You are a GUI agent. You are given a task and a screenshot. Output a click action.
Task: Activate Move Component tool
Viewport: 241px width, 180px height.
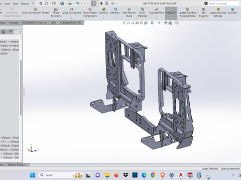click(x=72, y=11)
